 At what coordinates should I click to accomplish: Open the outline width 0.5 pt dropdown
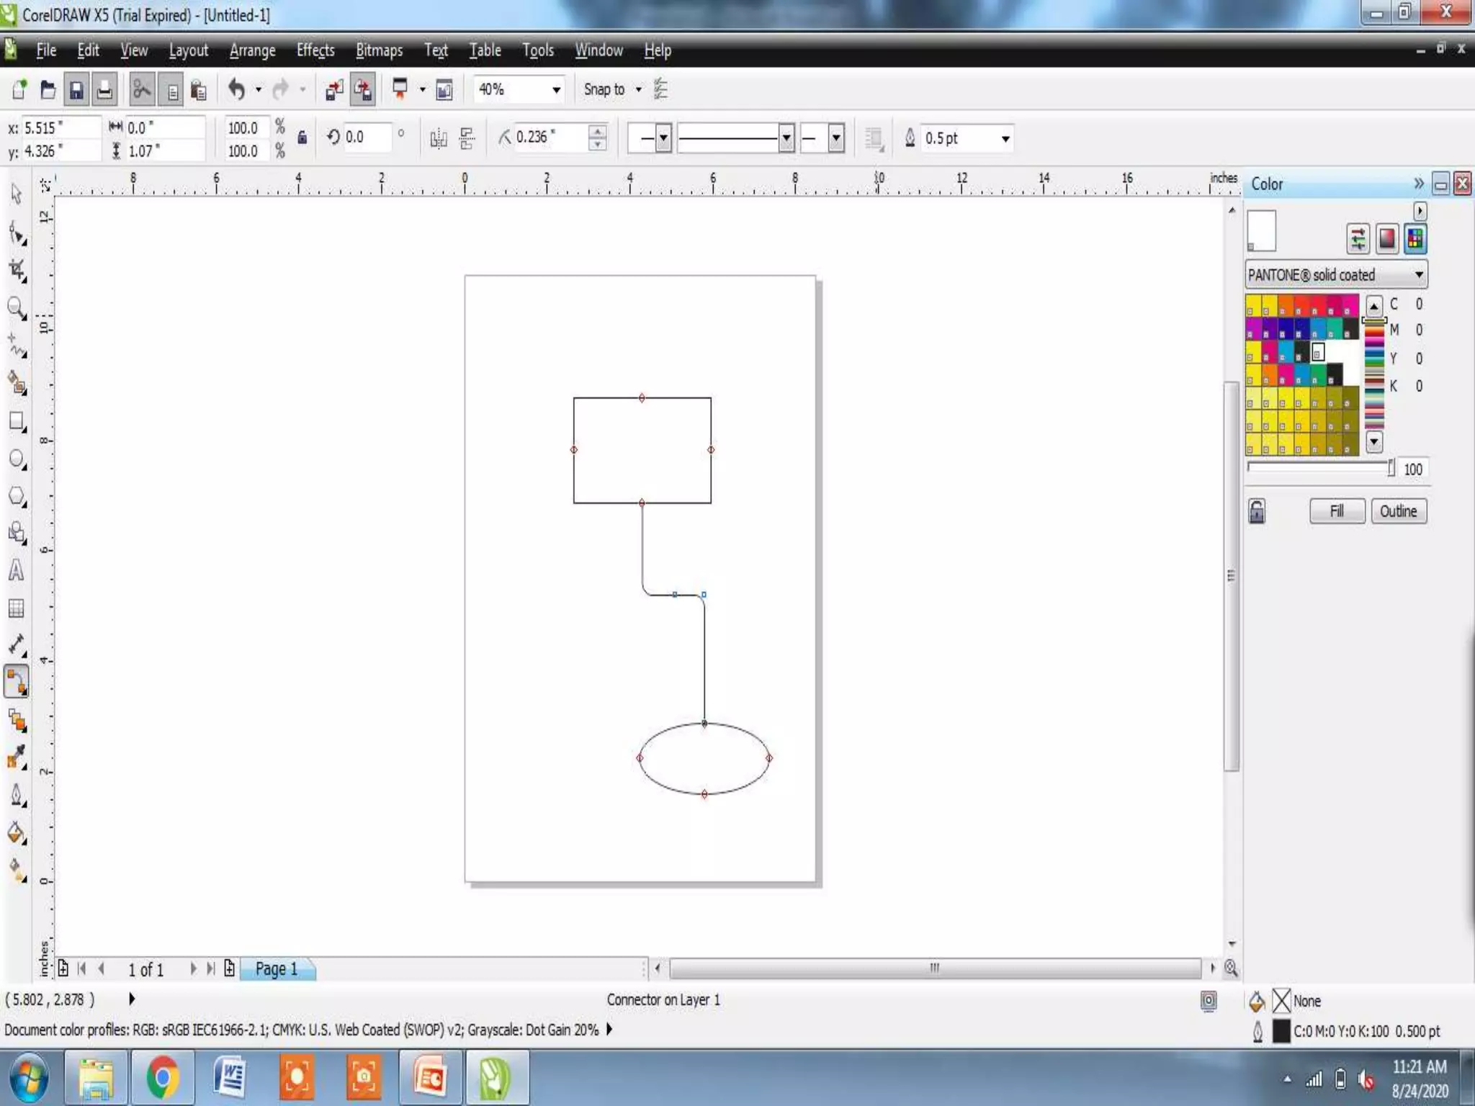point(1005,138)
